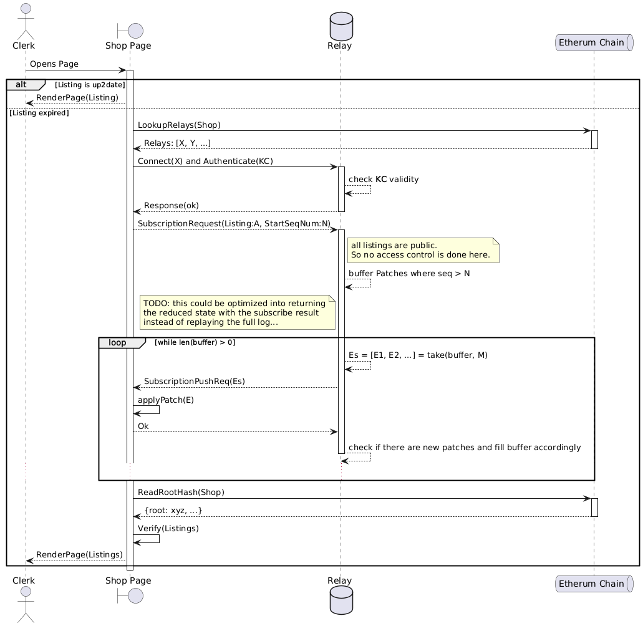Click the 'check KC validity' self-message
The width and height of the screenshot is (643, 626).
click(384, 179)
